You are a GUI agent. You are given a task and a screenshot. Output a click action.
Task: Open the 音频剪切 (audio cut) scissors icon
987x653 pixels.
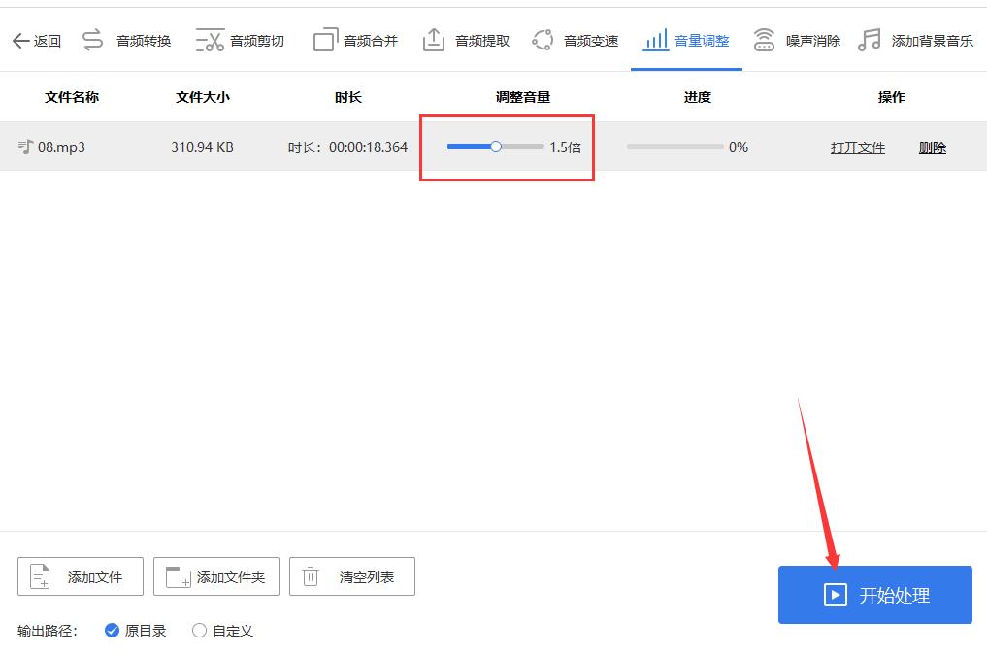210,38
